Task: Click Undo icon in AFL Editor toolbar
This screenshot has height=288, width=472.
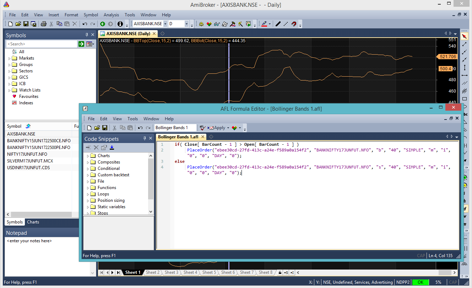Action: pos(140,128)
